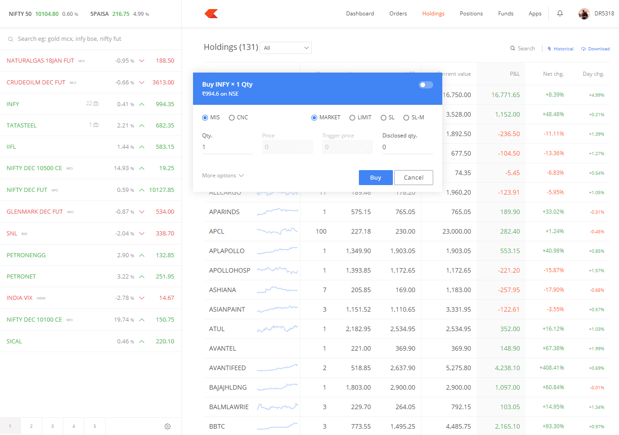This screenshot has height=435, width=619.
Task: Open the DR5318 profile avatar
Action: [584, 14]
